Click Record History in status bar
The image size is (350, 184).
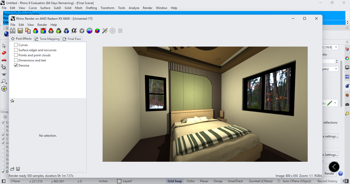pyautogui.click(x=327, y=181)
